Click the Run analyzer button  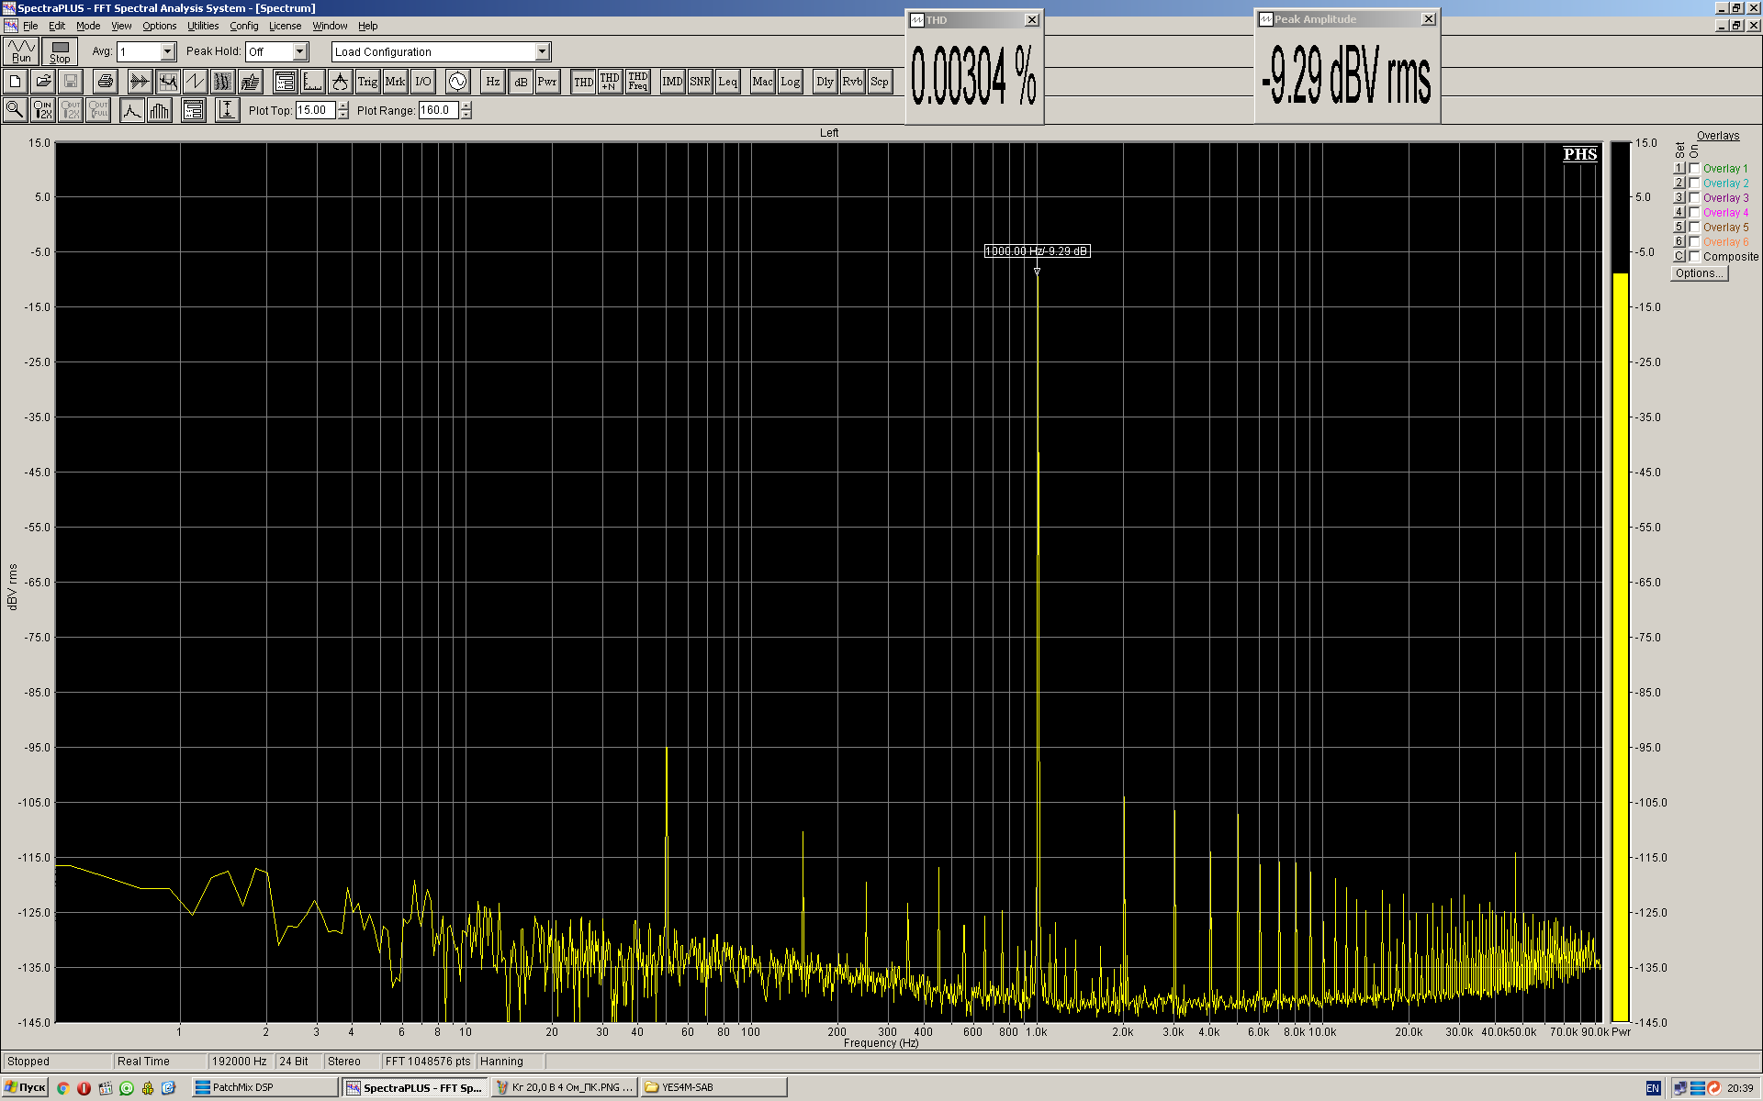[x=21, y=51]
